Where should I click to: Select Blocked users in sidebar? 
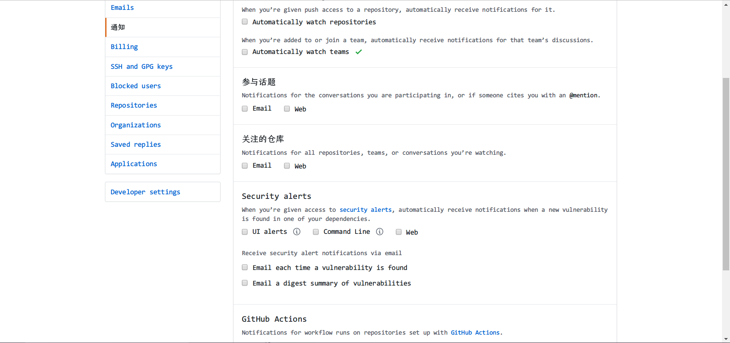pos(136,86)
